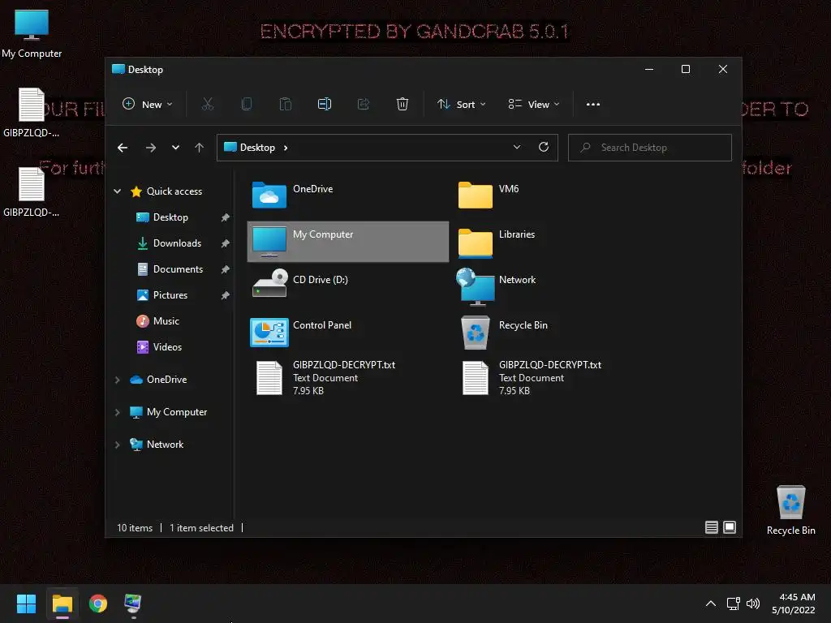Go back with the left arrow

click(x=123, y=148)
